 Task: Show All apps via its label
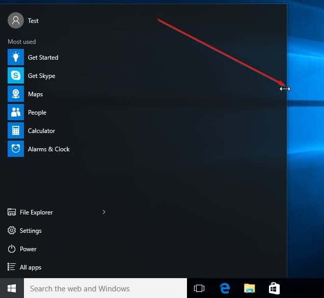pyautogui.click(x=31, y=267)
